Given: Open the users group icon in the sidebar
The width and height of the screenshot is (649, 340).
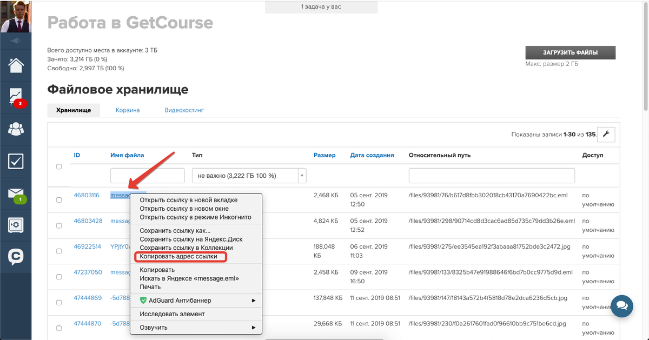Looking at the screenshot, I should pyautogui.click(x=16, y=129).
